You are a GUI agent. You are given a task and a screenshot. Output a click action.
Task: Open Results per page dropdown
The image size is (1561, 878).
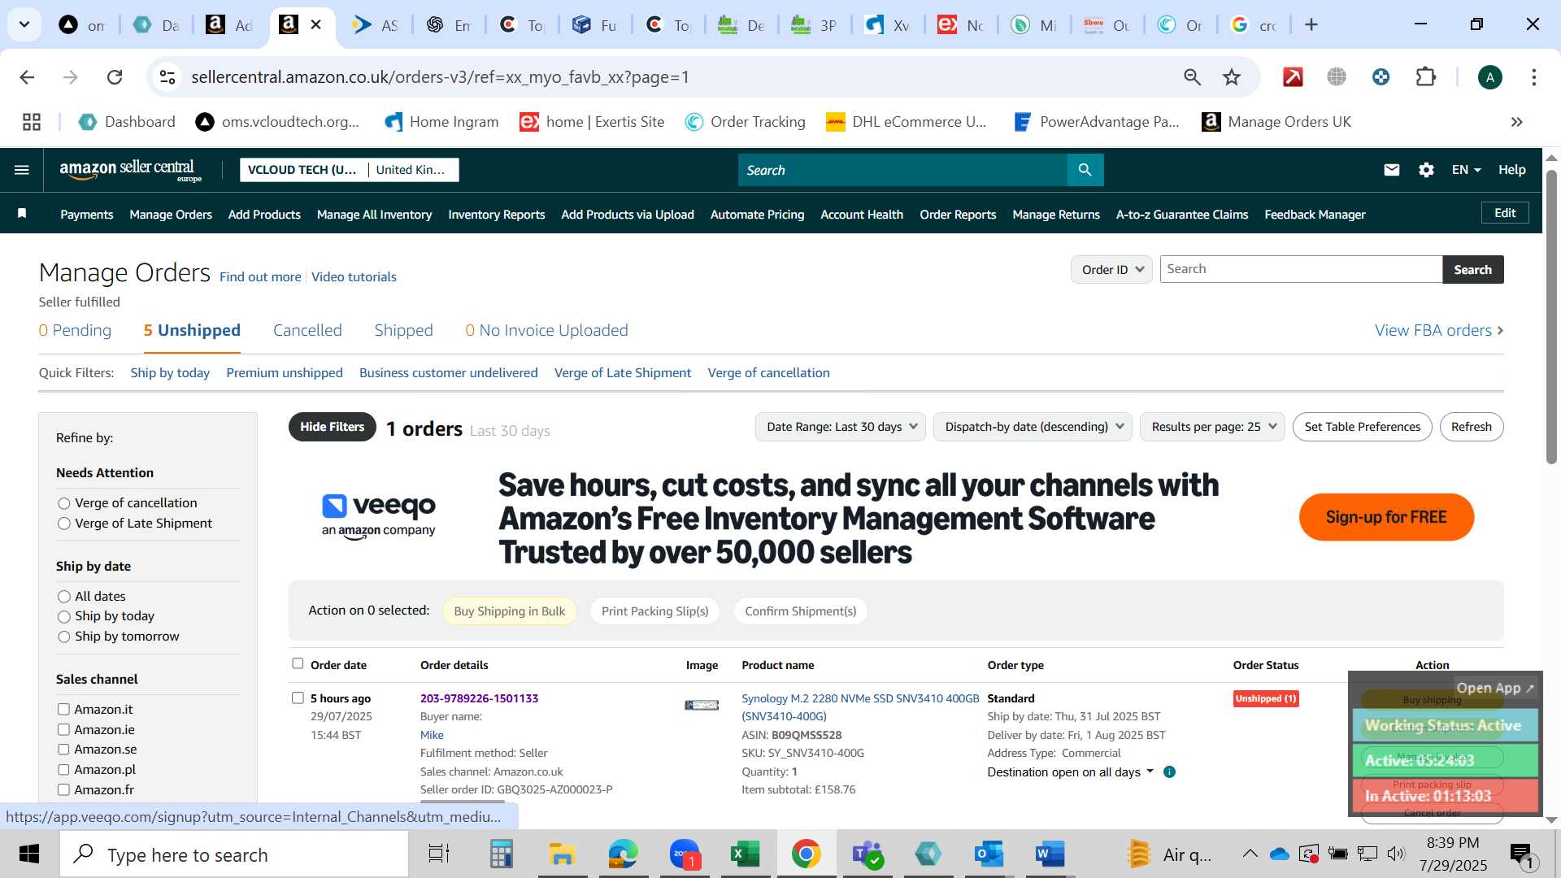click(1213, 427)
